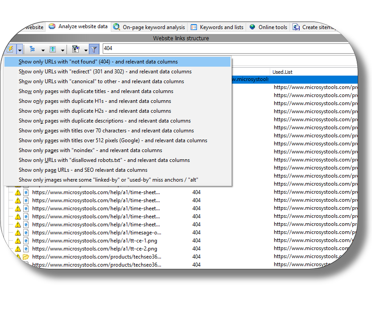The width and height of the screenshot is (372, 327).
Task: Expand the tree view options dropdown arrow
Action: (x=42, y=50)
